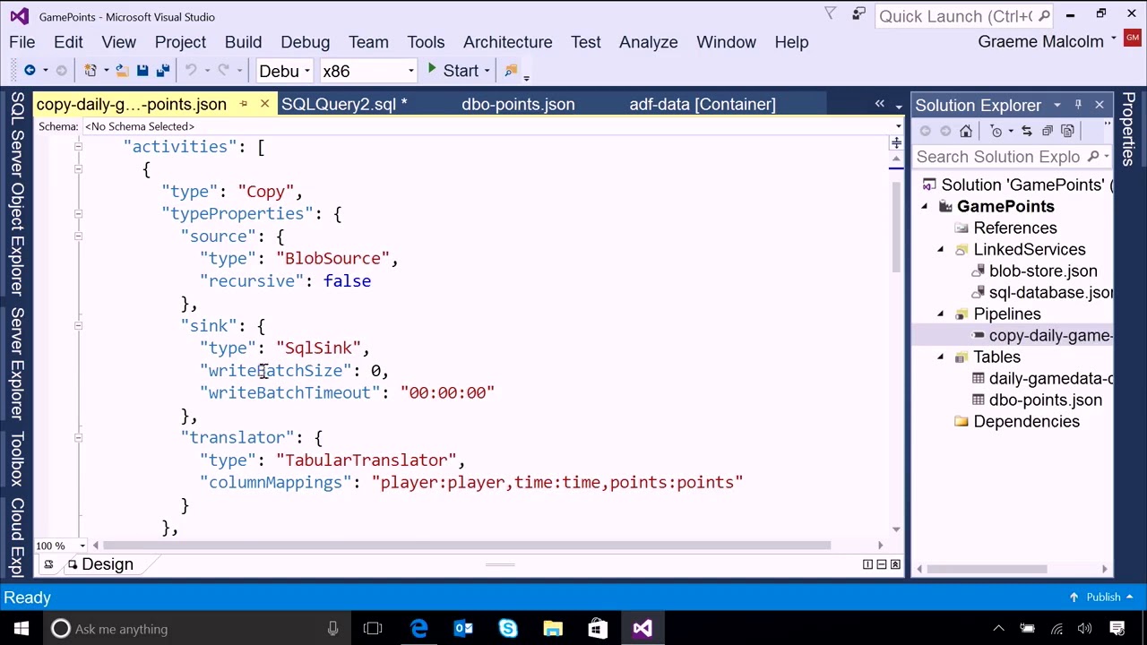Click the Open File folder icon
Screen dimensions: 1147x645
[122, 71]
